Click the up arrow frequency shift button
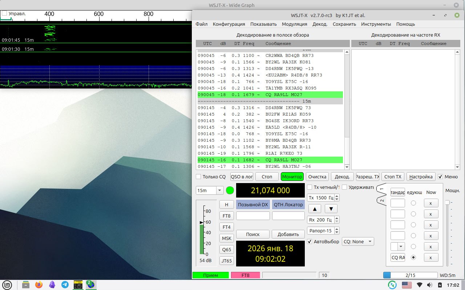The image size is (465, 290). pyautogui.click(x=315, y=209)
